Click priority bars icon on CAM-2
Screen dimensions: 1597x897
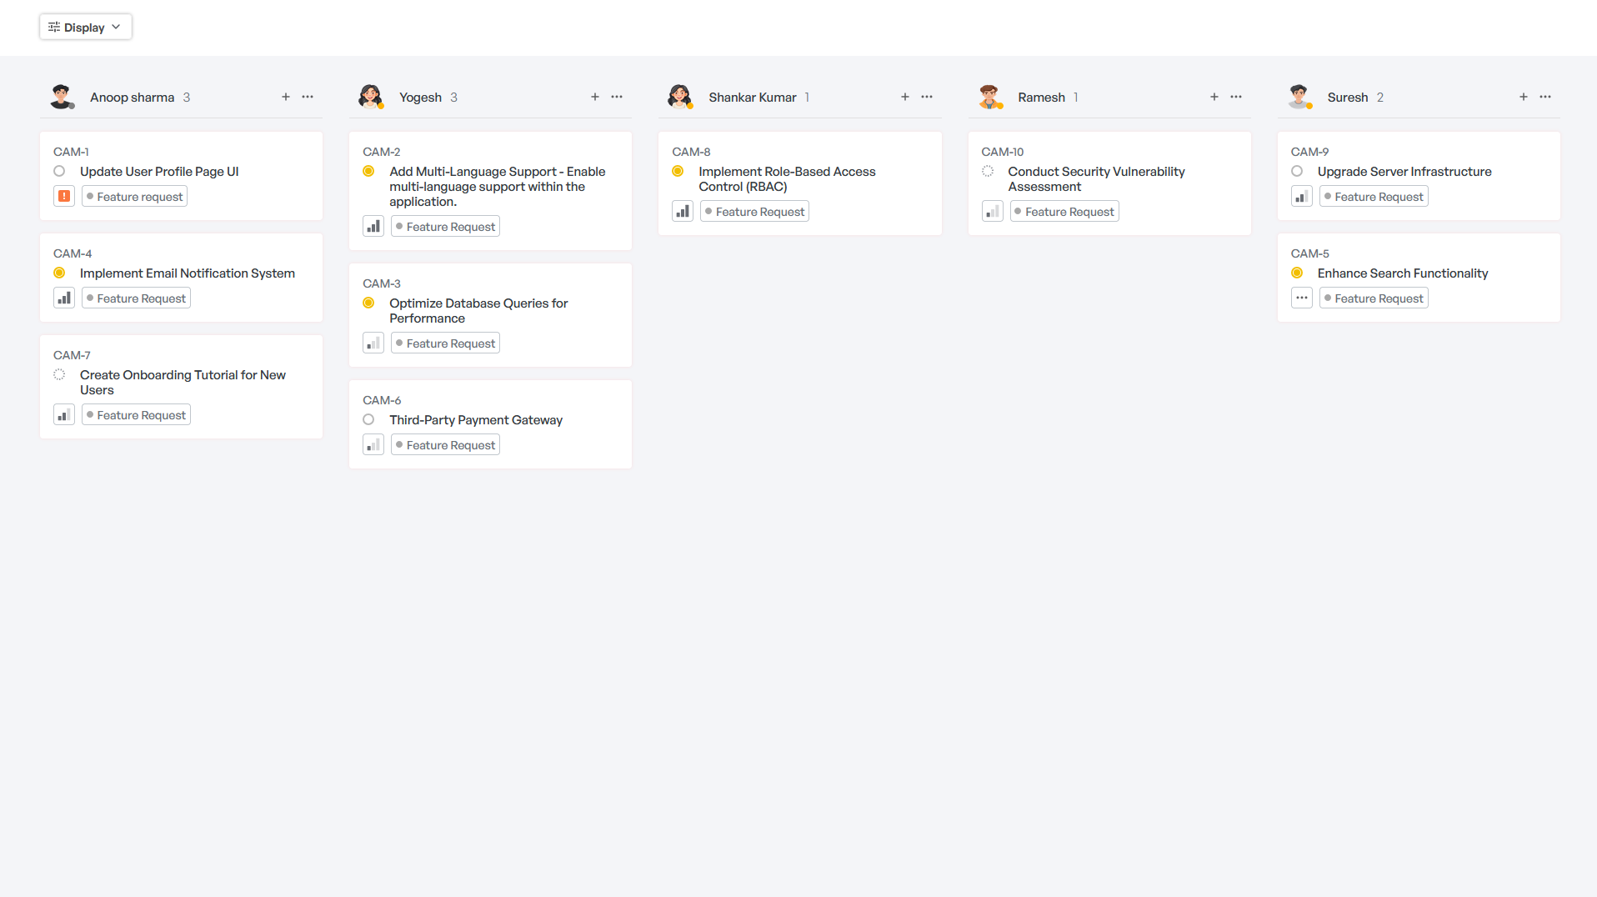[373, 225]
